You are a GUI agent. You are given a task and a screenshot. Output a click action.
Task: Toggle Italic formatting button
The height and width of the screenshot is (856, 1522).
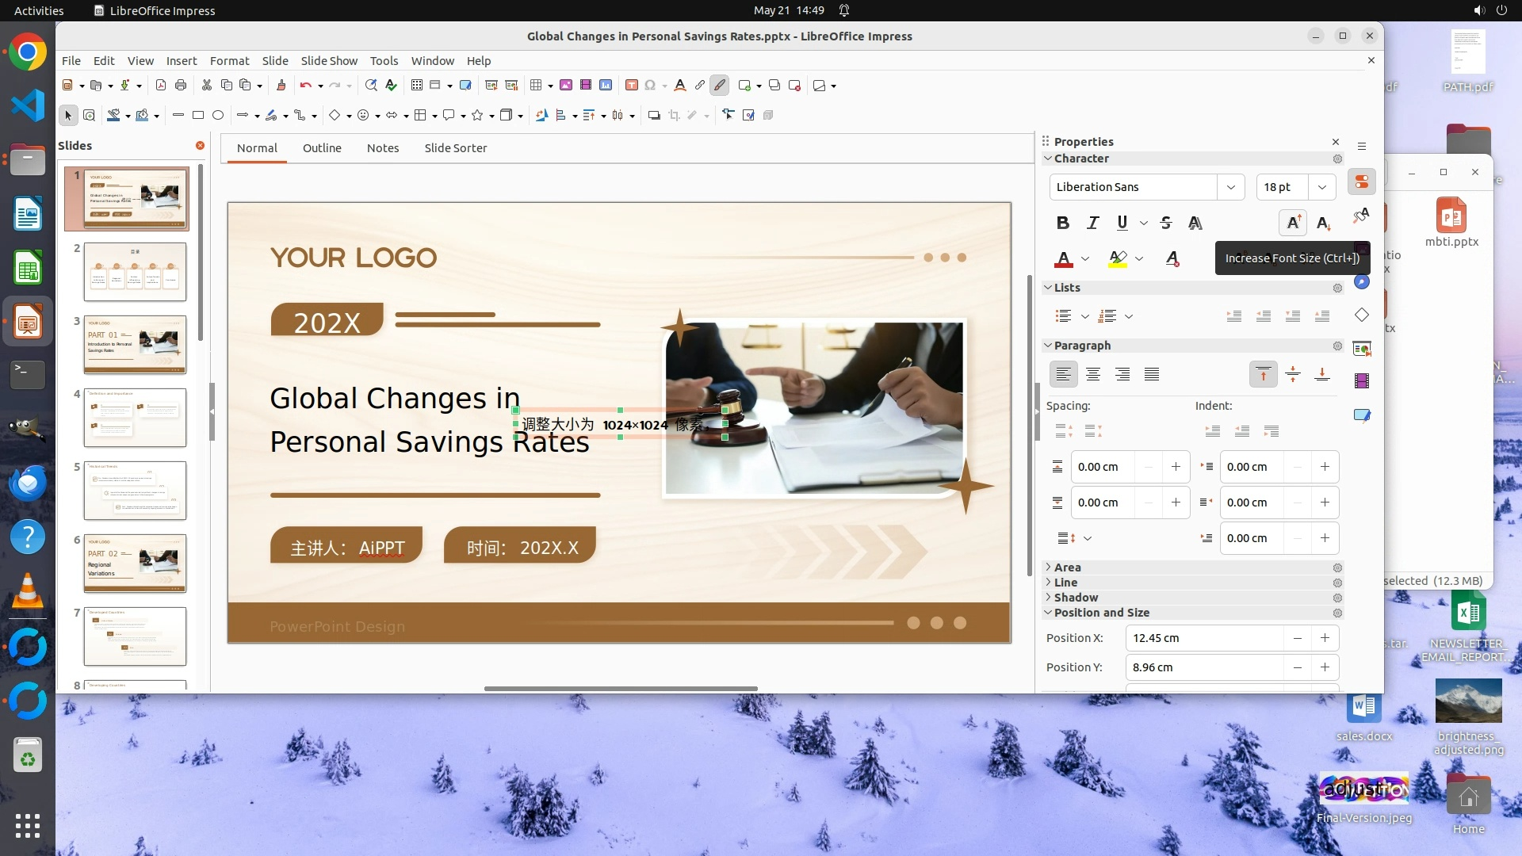pyautogui.click(x=1092, y=224)
